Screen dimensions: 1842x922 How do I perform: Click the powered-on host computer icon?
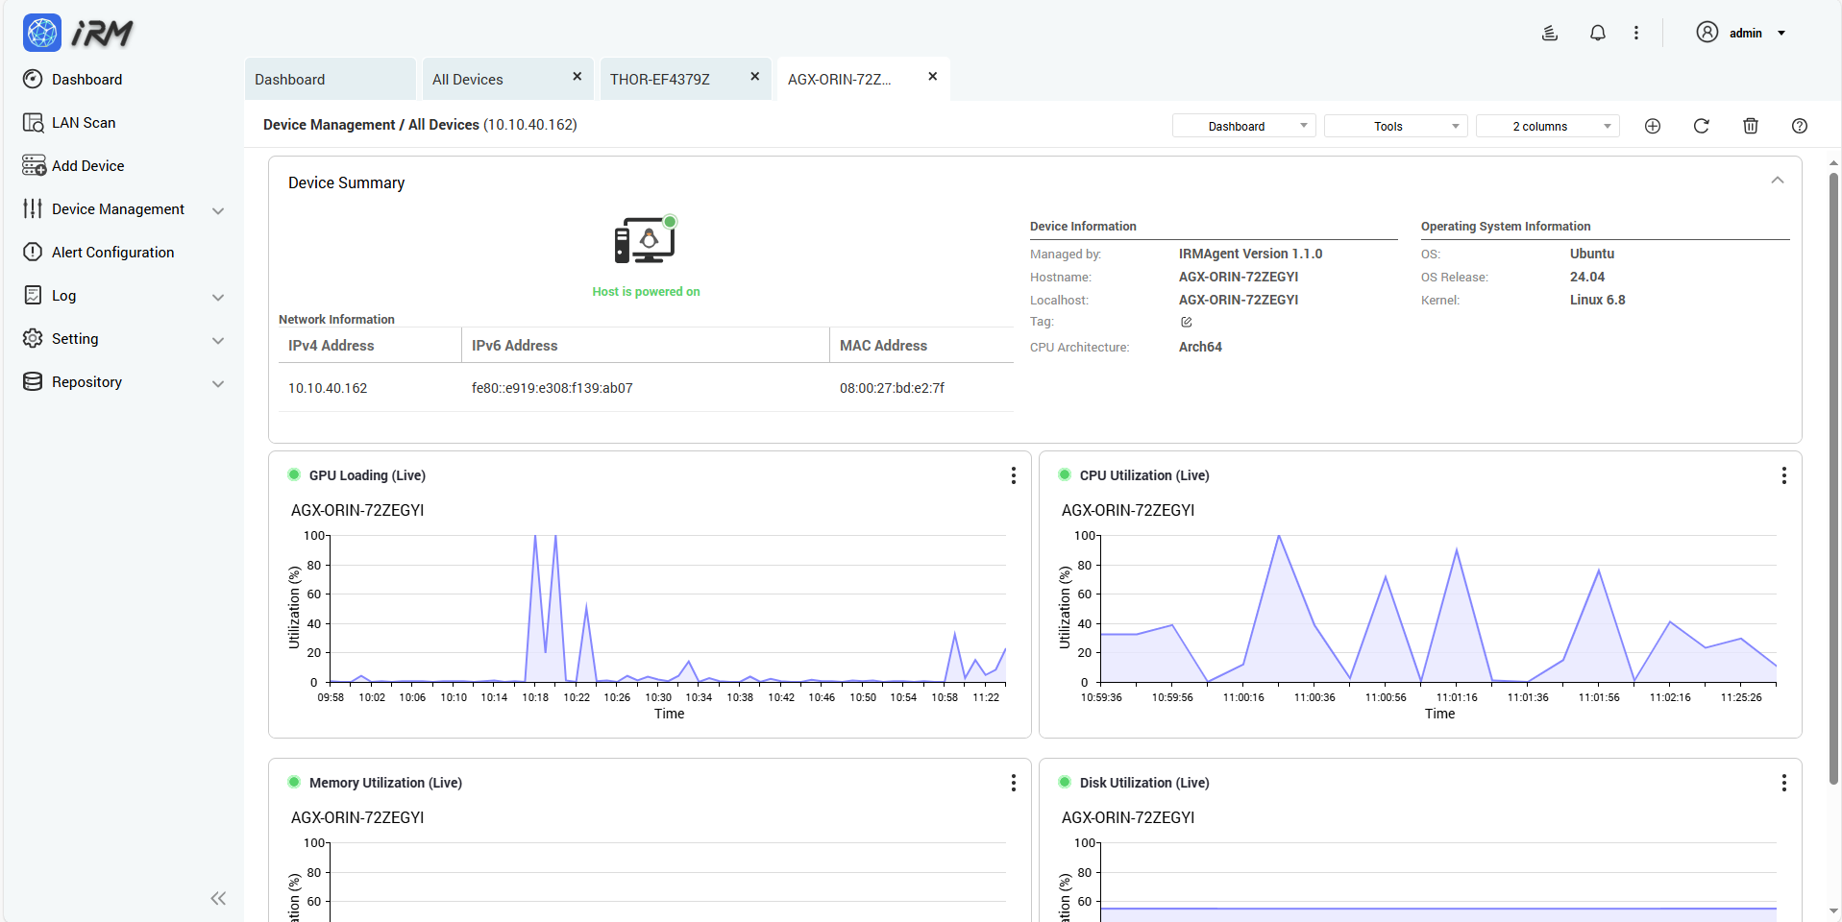[x=646, y=239]
